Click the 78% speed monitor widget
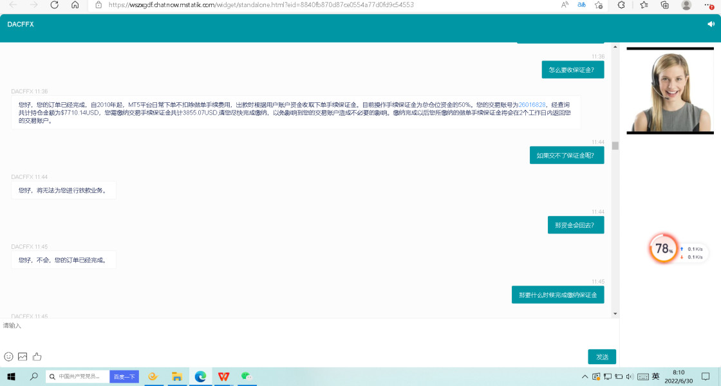The width and height of the screenshot is (721, 386). [x=664, y=248]
